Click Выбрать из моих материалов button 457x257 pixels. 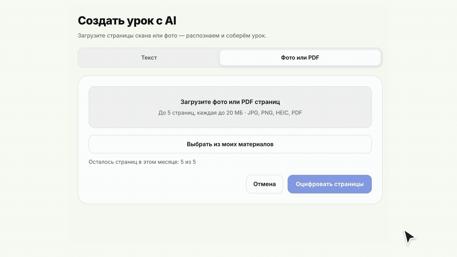pyautogui.click(x=230, y=144)
